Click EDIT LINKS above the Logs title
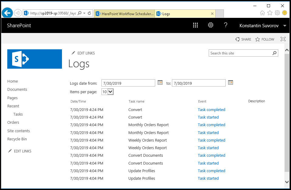 coord(83,53)
